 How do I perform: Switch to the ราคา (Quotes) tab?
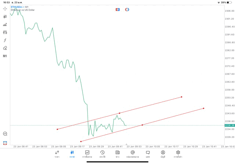point(57,154)
